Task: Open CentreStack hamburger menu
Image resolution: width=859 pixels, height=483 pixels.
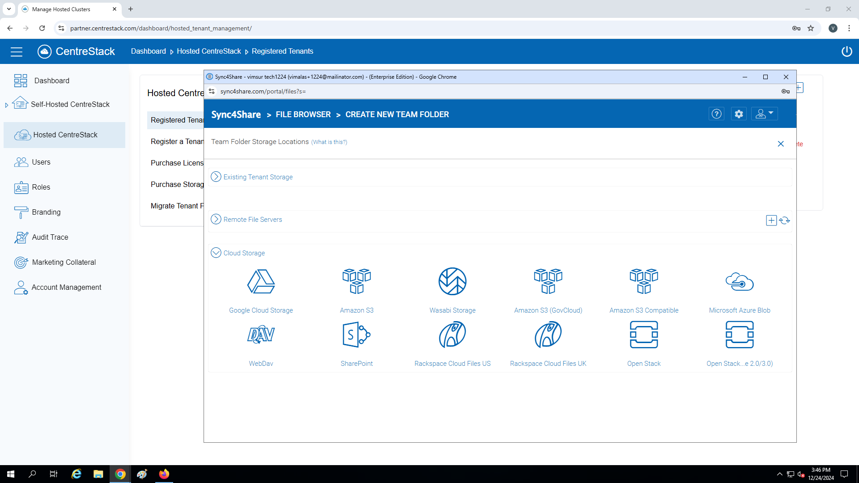Action: click(17, 52)
